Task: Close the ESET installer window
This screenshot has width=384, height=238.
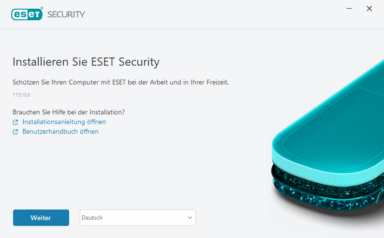Action: 369,9
